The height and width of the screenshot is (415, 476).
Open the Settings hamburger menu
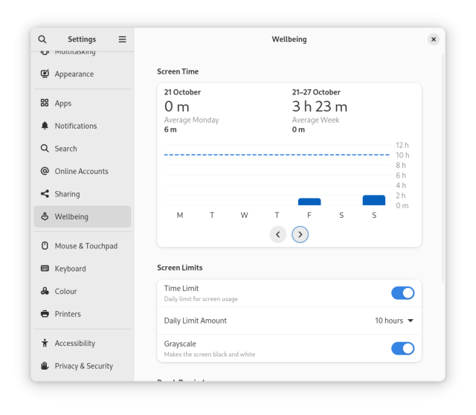tap(122, 39)
